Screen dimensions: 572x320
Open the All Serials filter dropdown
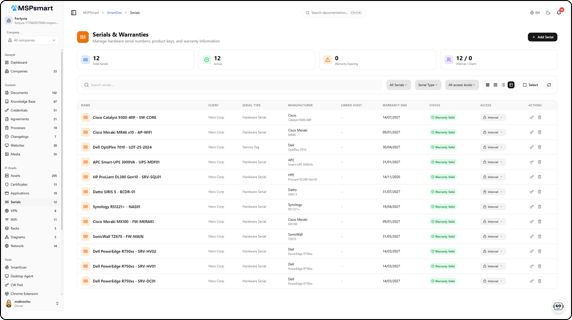(398, 85)
